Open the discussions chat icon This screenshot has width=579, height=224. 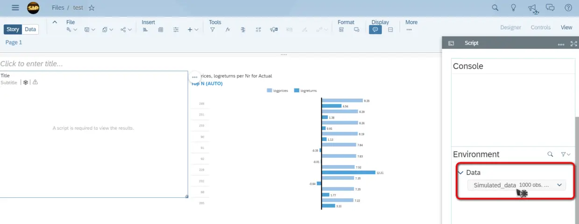550,7
